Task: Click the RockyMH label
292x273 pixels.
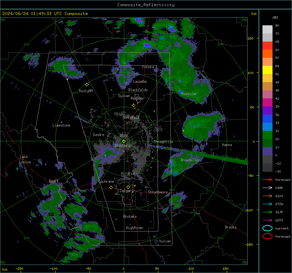Action: (x=86, y=91)
